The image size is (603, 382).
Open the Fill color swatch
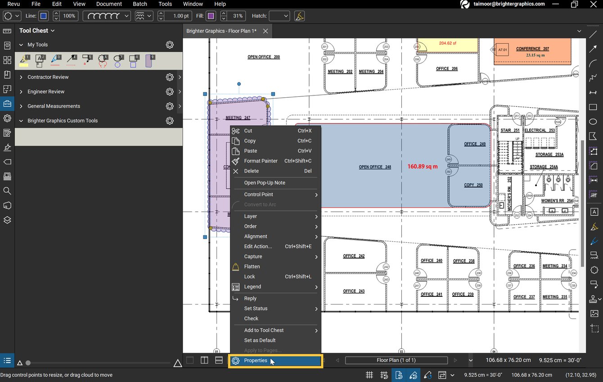tap(211, 16)
